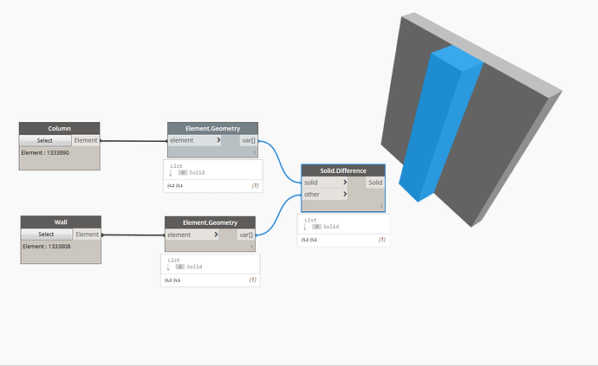
Task: Select '0 Solid' item under Column geometry preview
Action: pyautogui.click(x=192, y=172)
